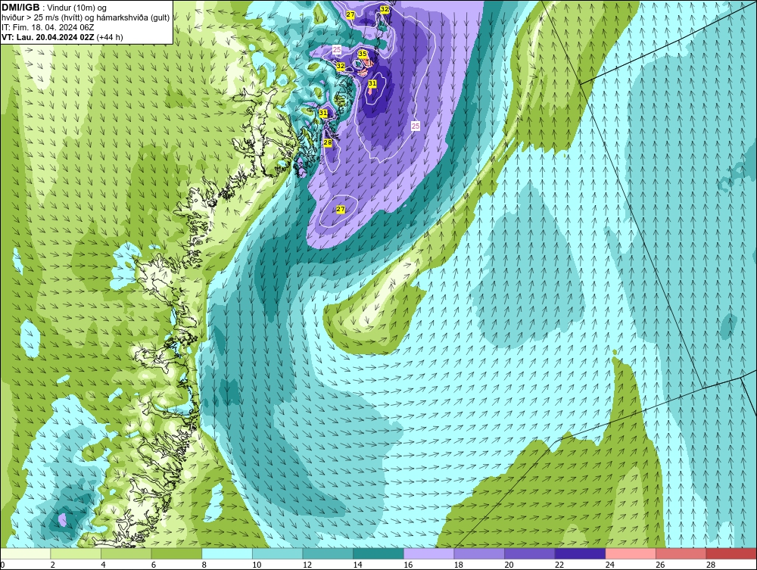Pick the 20–22 m/s violet legend swatch

[530, 553]
